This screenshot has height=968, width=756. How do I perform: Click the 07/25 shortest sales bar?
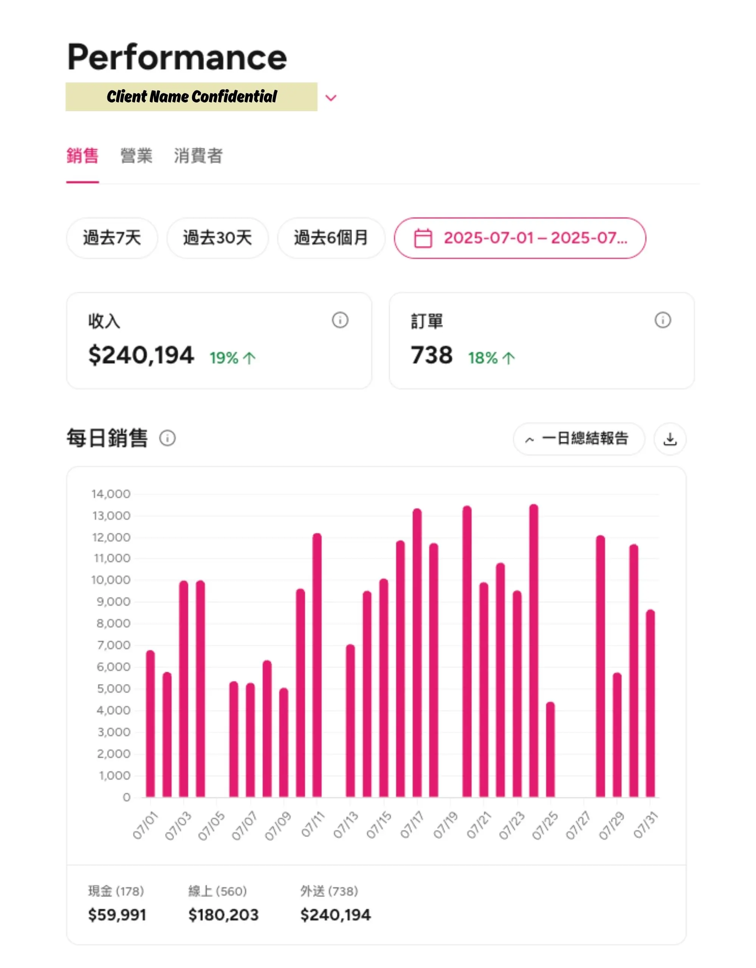point(550,749)
